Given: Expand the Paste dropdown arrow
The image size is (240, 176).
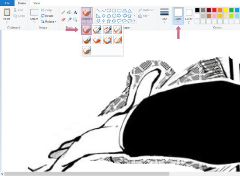Looking at the screenshot, I should [7, 22].
